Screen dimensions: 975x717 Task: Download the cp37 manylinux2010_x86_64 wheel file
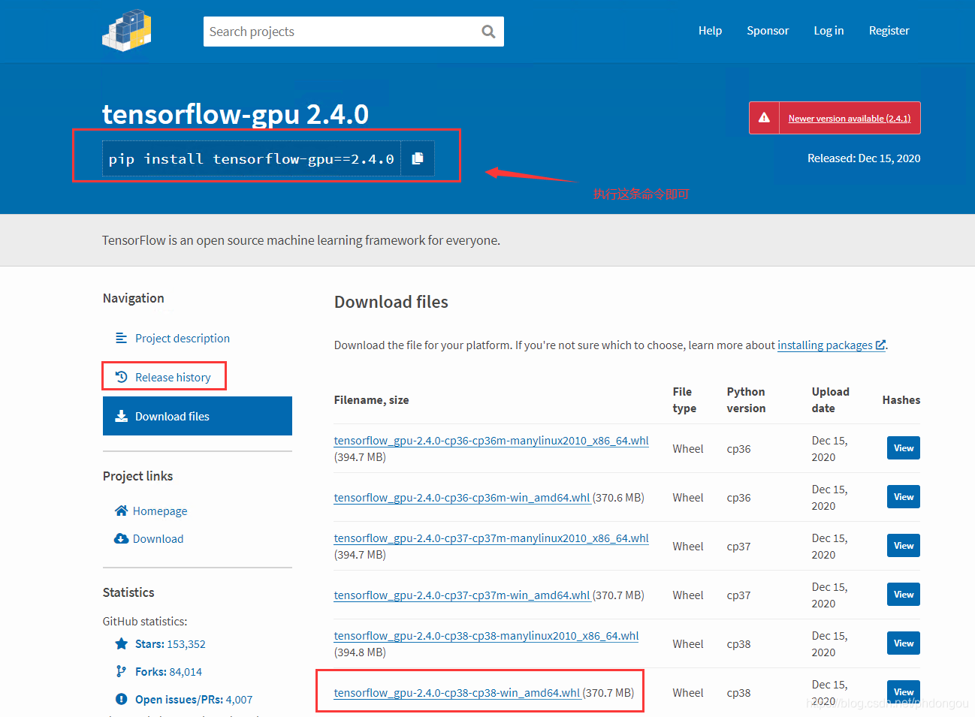coord(491,538)
